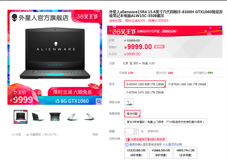Image resolution: width=227 pixels, height=160 pixels.
Task: Click the share icon
Action: 13,135
